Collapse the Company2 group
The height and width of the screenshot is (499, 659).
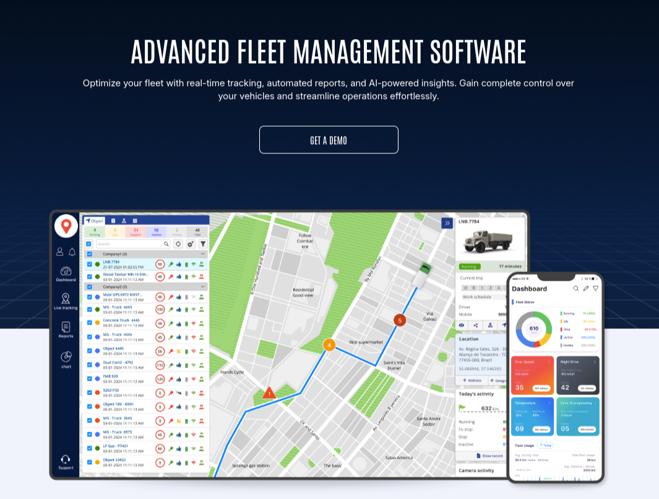pos(202,287)
